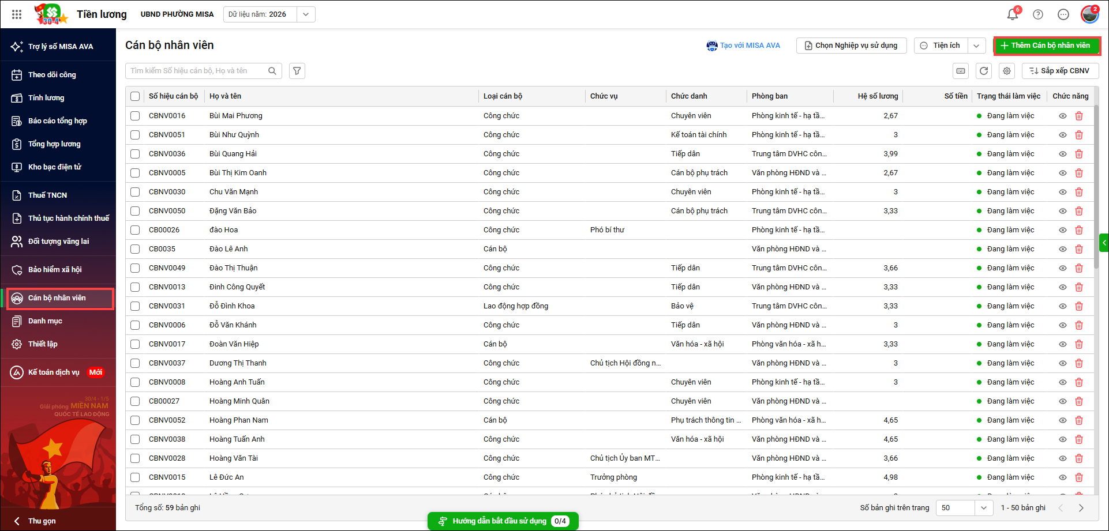Toggle the select-all header checkbox
The height and width of the screenshot is (531, 1109).
(x=135, y=96)
